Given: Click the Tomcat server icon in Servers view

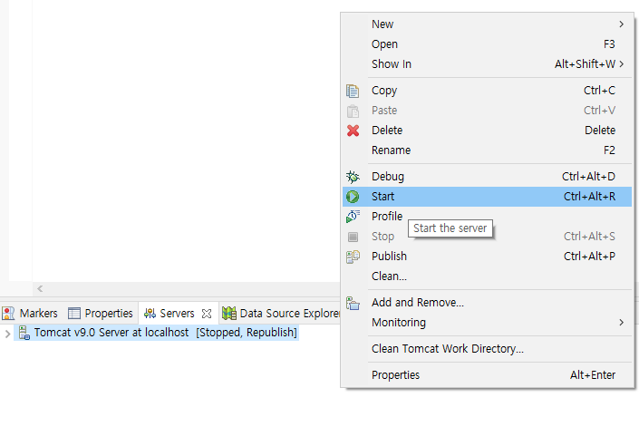Looking at the screenshot, I should tap(24, 333).
